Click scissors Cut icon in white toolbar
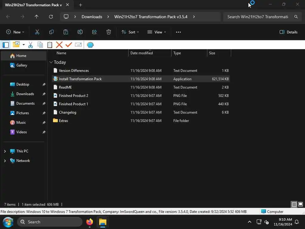305x229 pixels. coord(31,45)
